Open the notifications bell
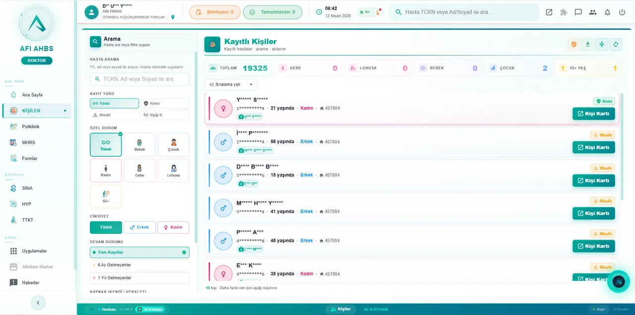The image size is (635, 315). point(607,12)
